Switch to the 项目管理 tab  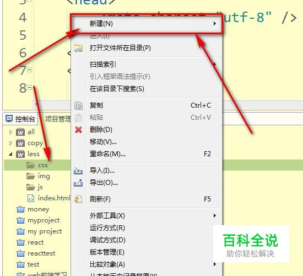(58, 119)
